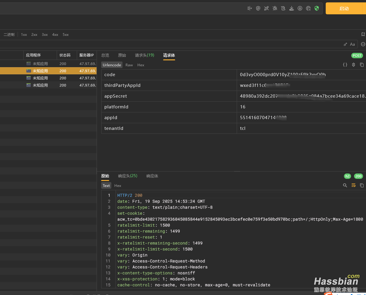
Task: Toggle word wrap in response panel
Action: click(x=353, y=185)
